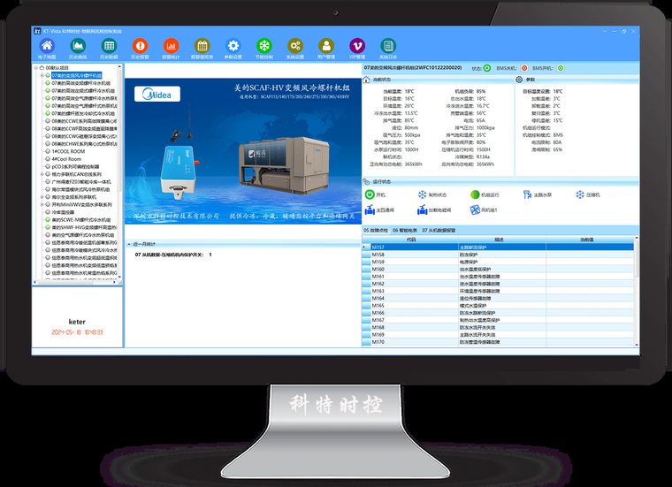Click the 压缩机 snowflake icon
Image resolution: width=672 pixels, height=487 pixels.
click(x=580, y=194)
